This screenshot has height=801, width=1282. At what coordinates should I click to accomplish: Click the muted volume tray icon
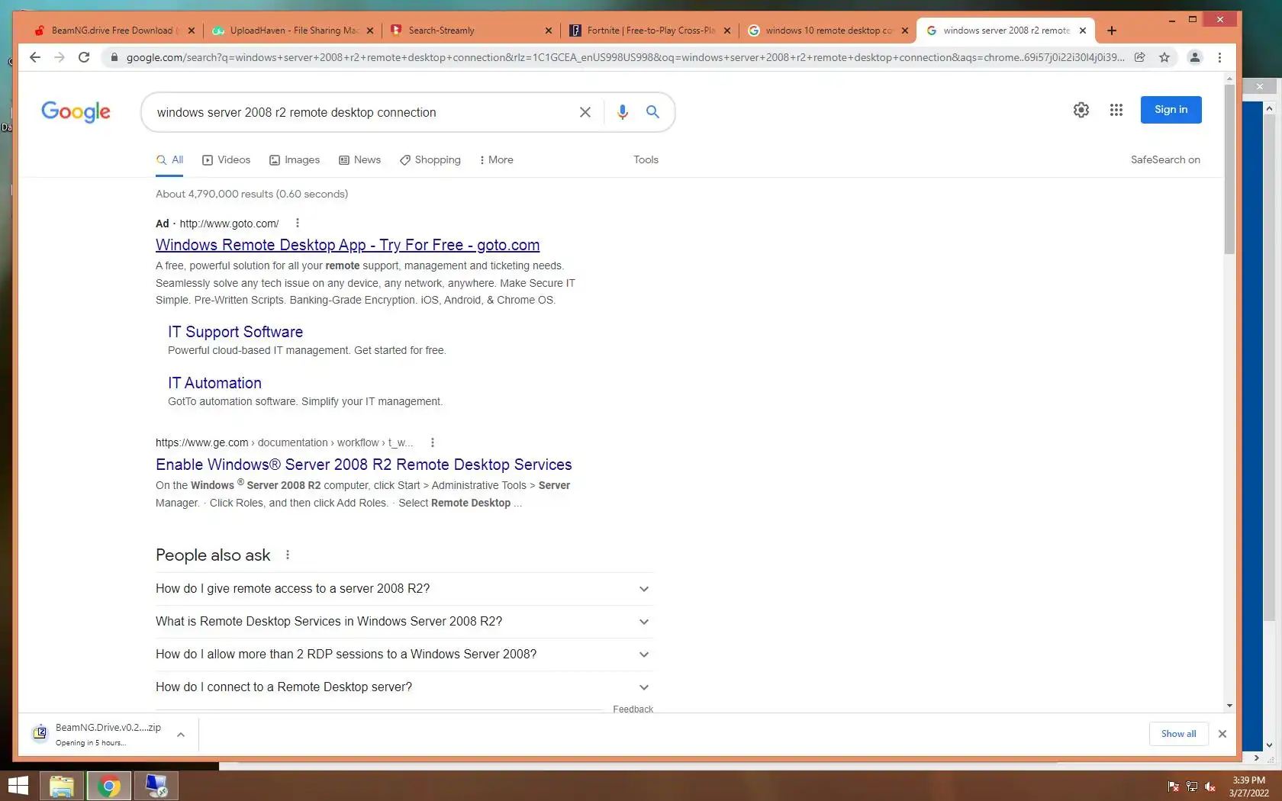coord(1210,787)
